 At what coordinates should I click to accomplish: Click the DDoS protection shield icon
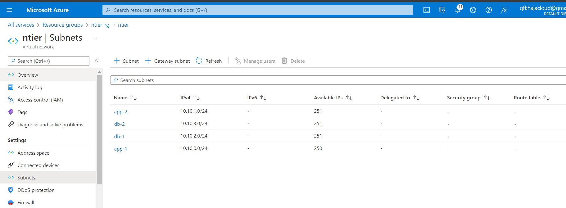[x=11, y=190]
